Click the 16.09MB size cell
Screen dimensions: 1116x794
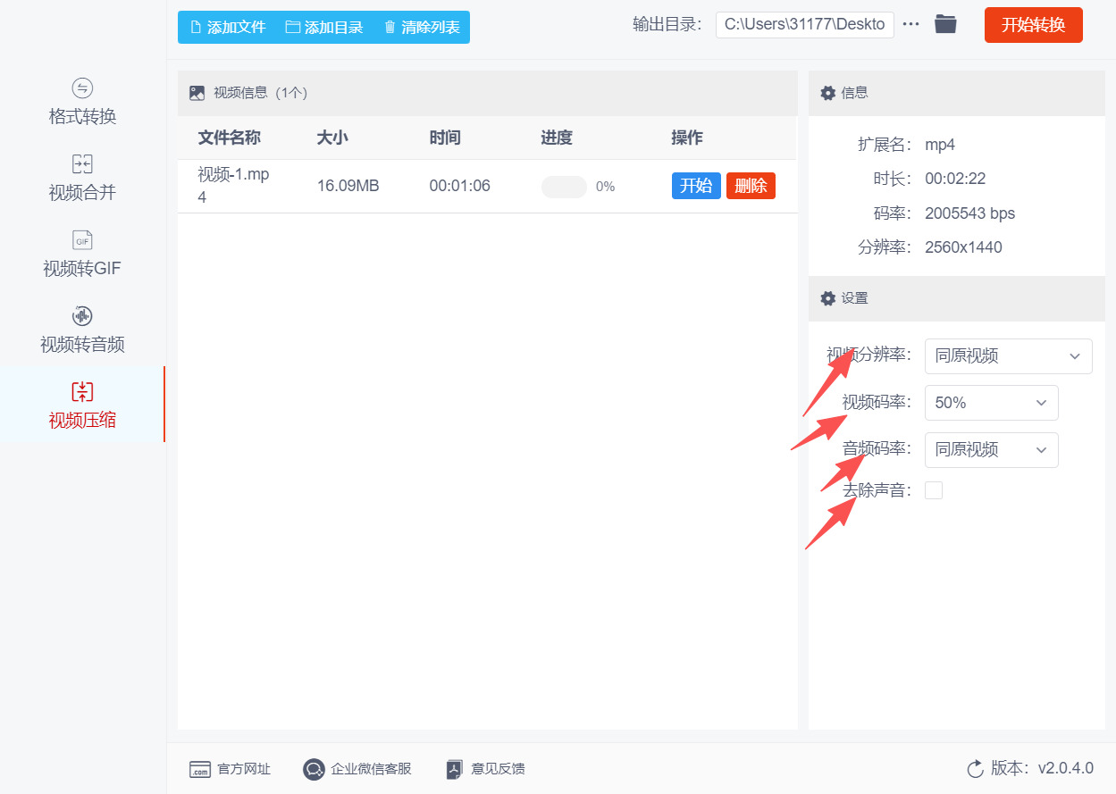click(x=348, y=186)
